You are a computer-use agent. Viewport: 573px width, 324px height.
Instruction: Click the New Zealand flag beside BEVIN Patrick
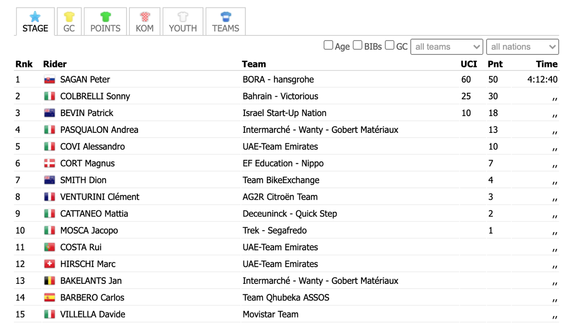point(50,113)
